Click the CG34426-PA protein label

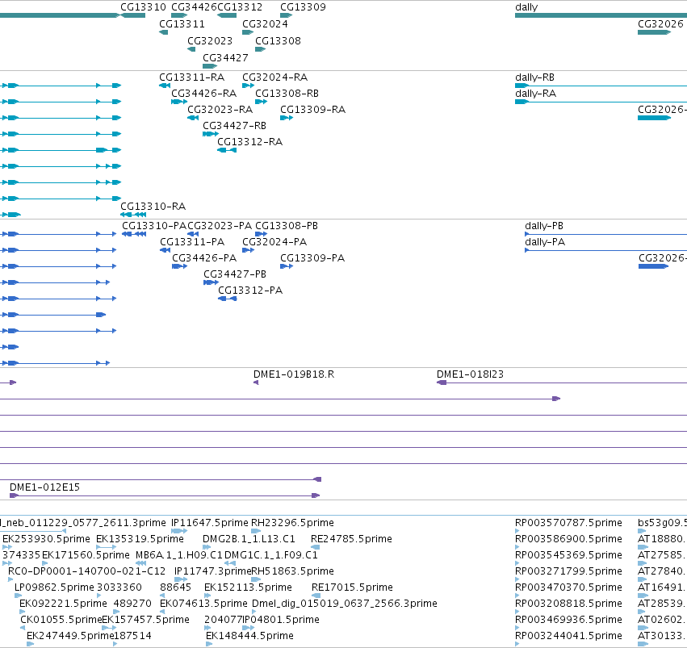pyautogui.click(x=204, y=258)
